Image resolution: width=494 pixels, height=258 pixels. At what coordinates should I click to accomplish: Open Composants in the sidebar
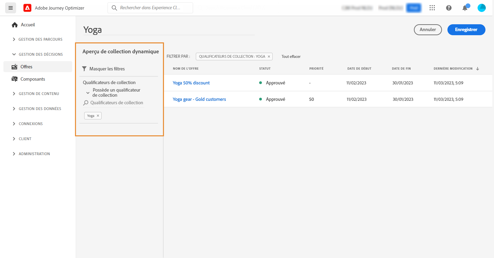[x=33, y=79]
